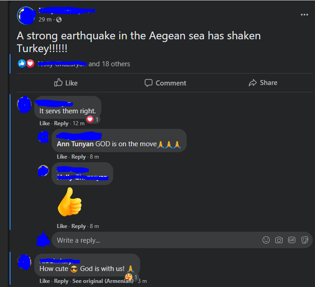View the blue thumbs-up reaction icon on post
The width and height of the screenshot is (315, 287).
[x=22, y=64]
